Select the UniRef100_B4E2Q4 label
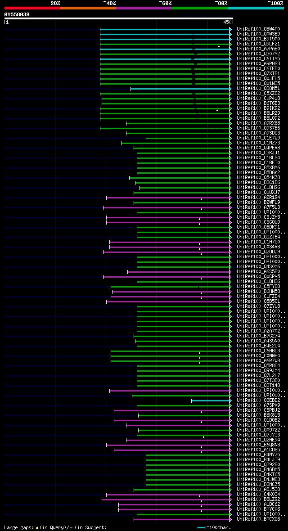288x531 pixels. click(258, 346)
